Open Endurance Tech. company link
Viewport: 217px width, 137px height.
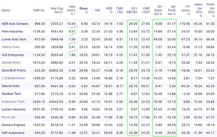[14, 101]
